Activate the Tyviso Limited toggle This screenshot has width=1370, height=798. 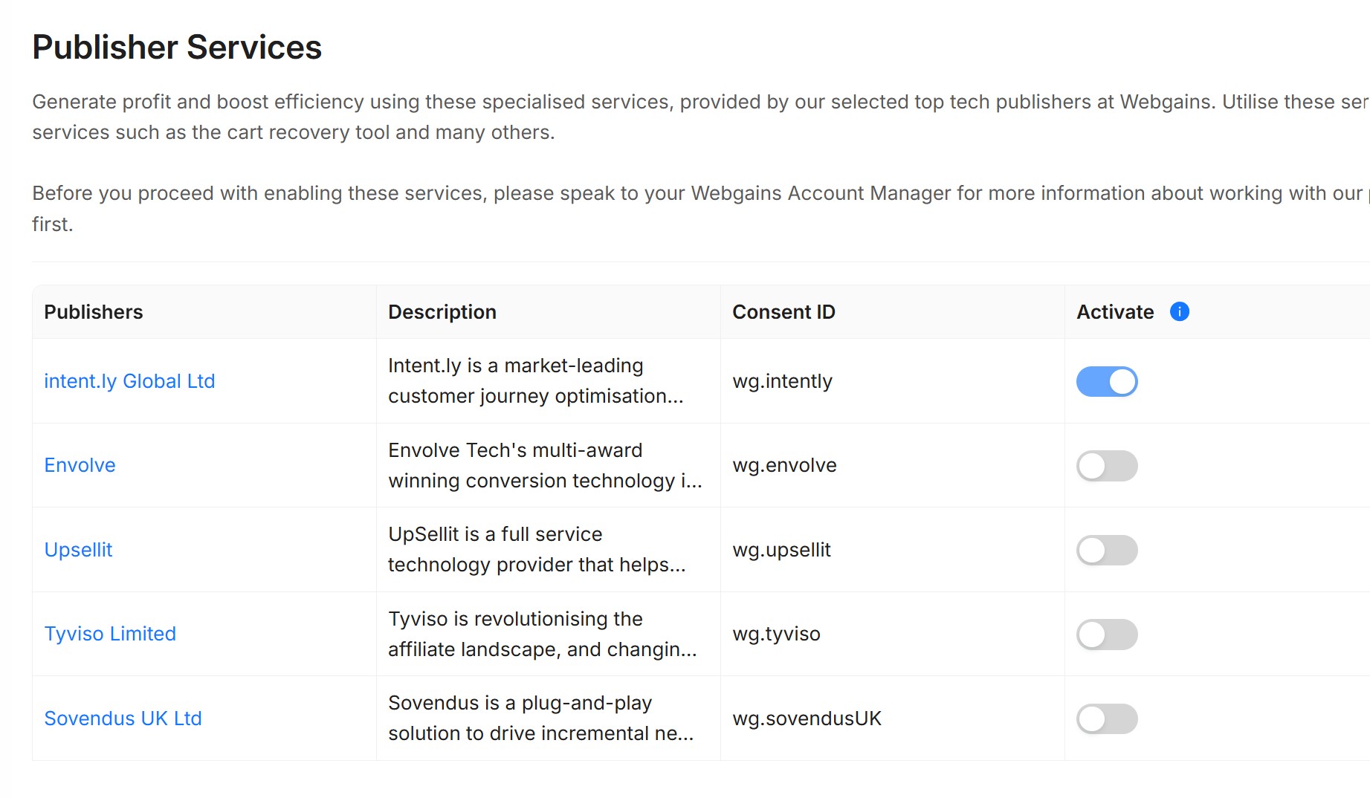click(1107, 635)
